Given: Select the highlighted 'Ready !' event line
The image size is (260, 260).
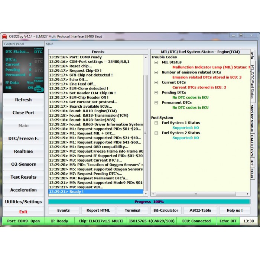Looking at the screenshot, I should tap(95, 192).
